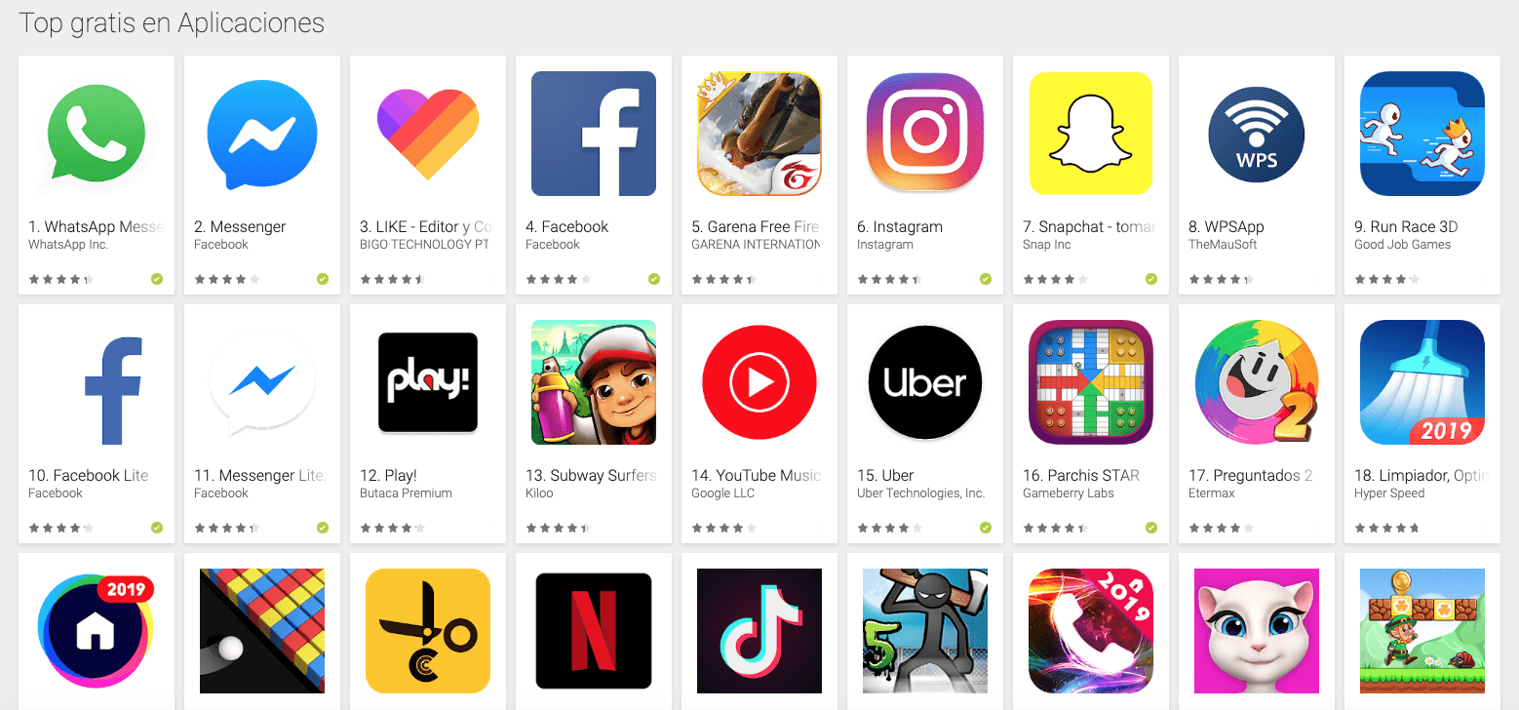Image resolution: width=1519 pixels, height=710 pixels.
Task: Open the Instagram camera icon
Action: (x=925, y=134)
